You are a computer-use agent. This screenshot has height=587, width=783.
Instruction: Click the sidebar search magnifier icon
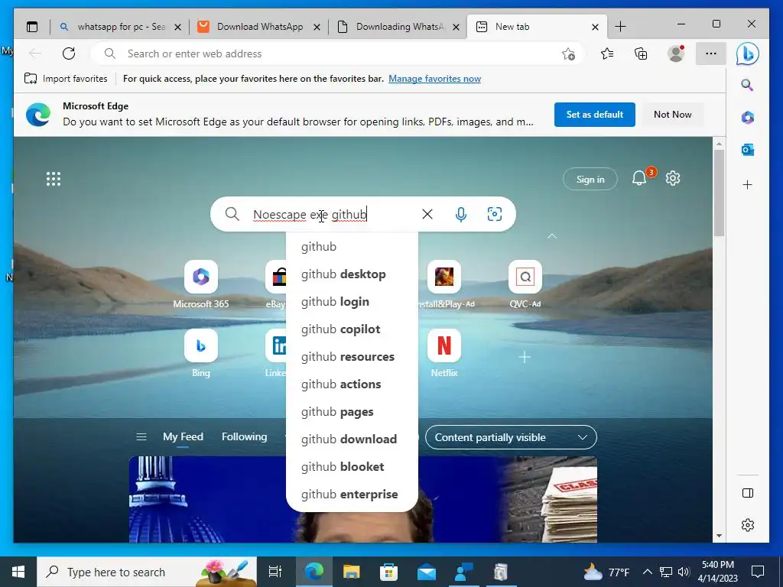[x=747, y=85]
